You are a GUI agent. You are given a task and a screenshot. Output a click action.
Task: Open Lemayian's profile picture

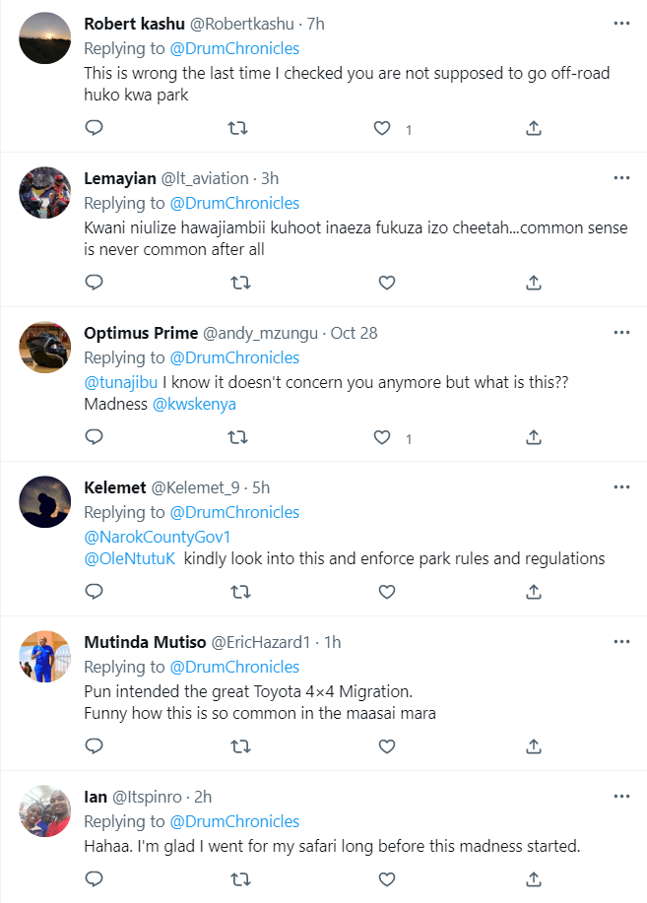45,193
